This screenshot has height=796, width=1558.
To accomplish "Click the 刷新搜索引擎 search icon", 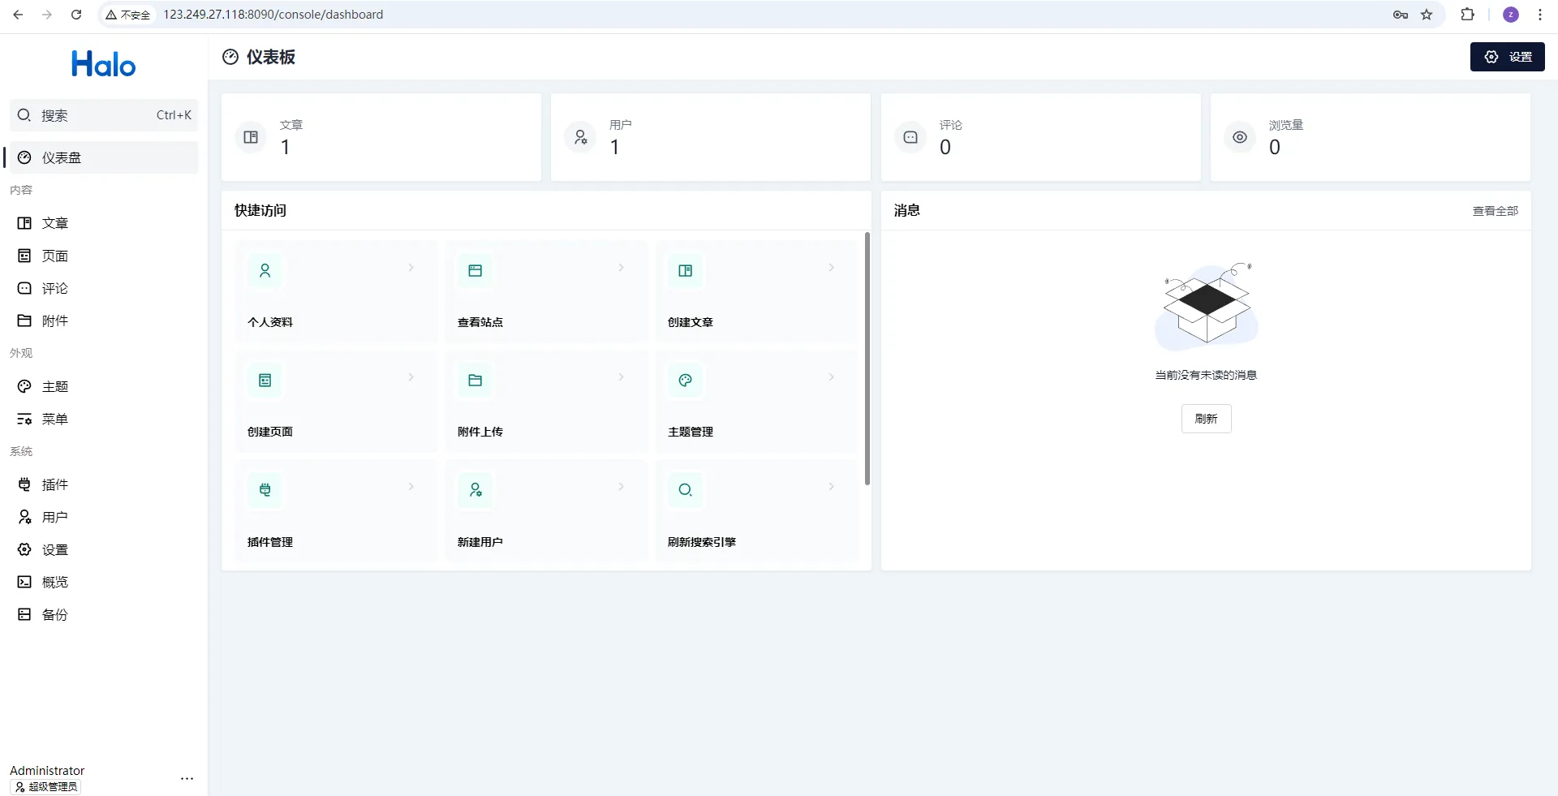I will [685, 489].
